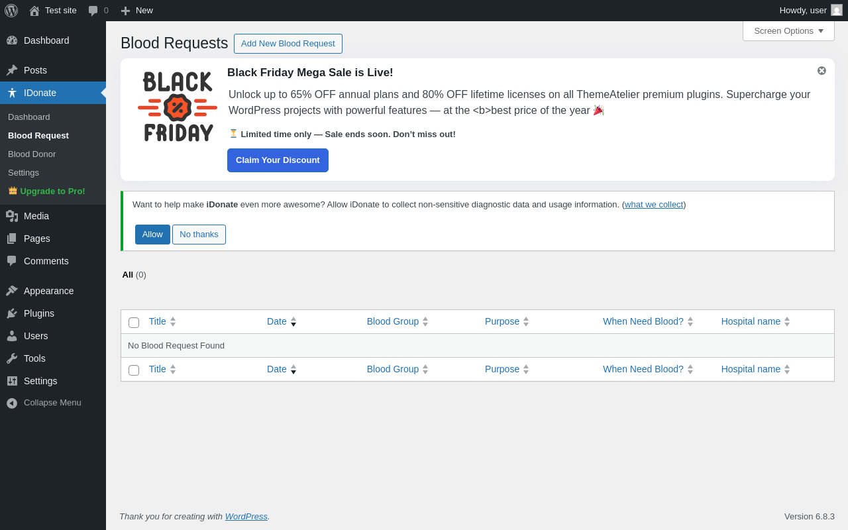The width and height of the screenshot is (848, 530).
Task: Click the Settings sliders icon in sidebar
Action: click(x=12, y=381)
